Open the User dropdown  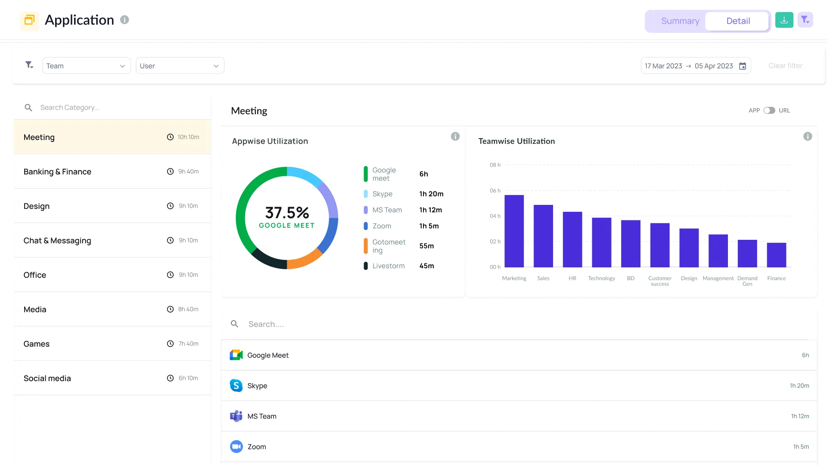[180, 65]
